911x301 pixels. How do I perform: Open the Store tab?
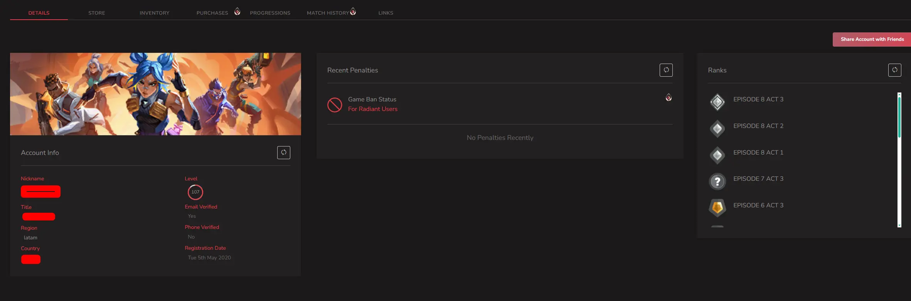97,13
